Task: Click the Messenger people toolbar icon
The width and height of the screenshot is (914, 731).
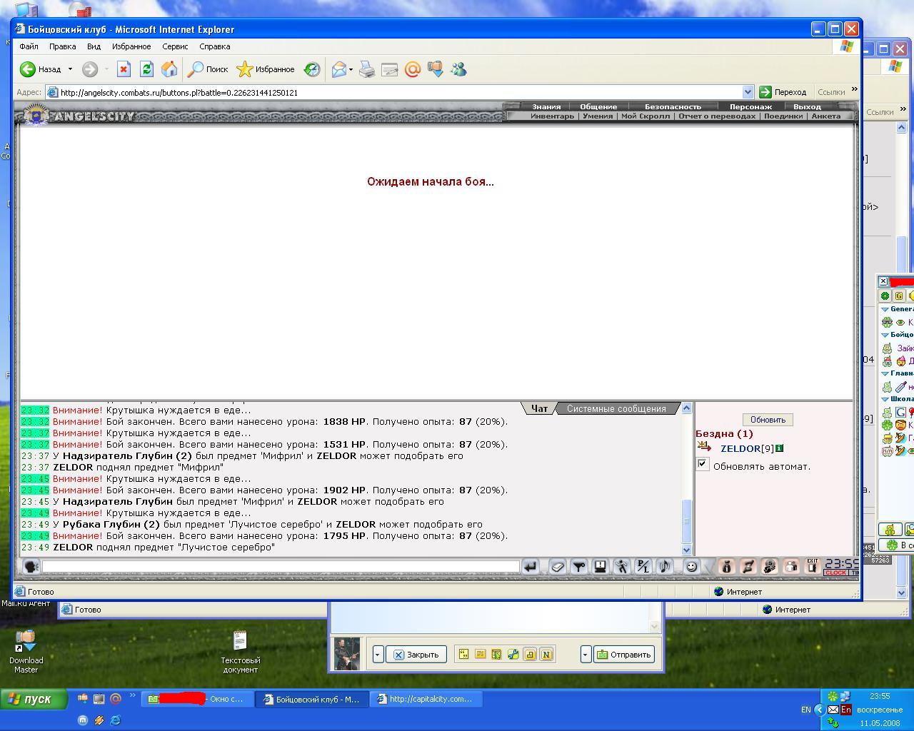Action: [x=458, y=69]
